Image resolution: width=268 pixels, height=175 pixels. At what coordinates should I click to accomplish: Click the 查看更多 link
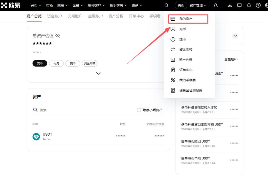[x=230, y=60]
